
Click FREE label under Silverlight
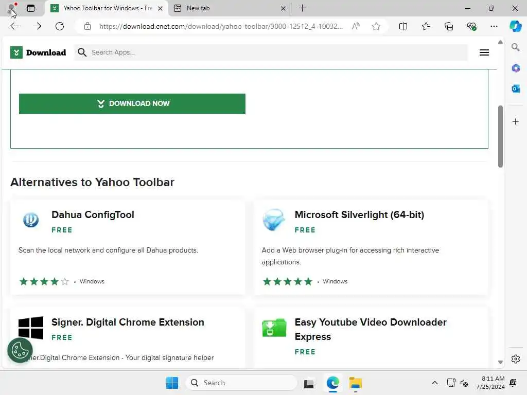click(305, 230)
